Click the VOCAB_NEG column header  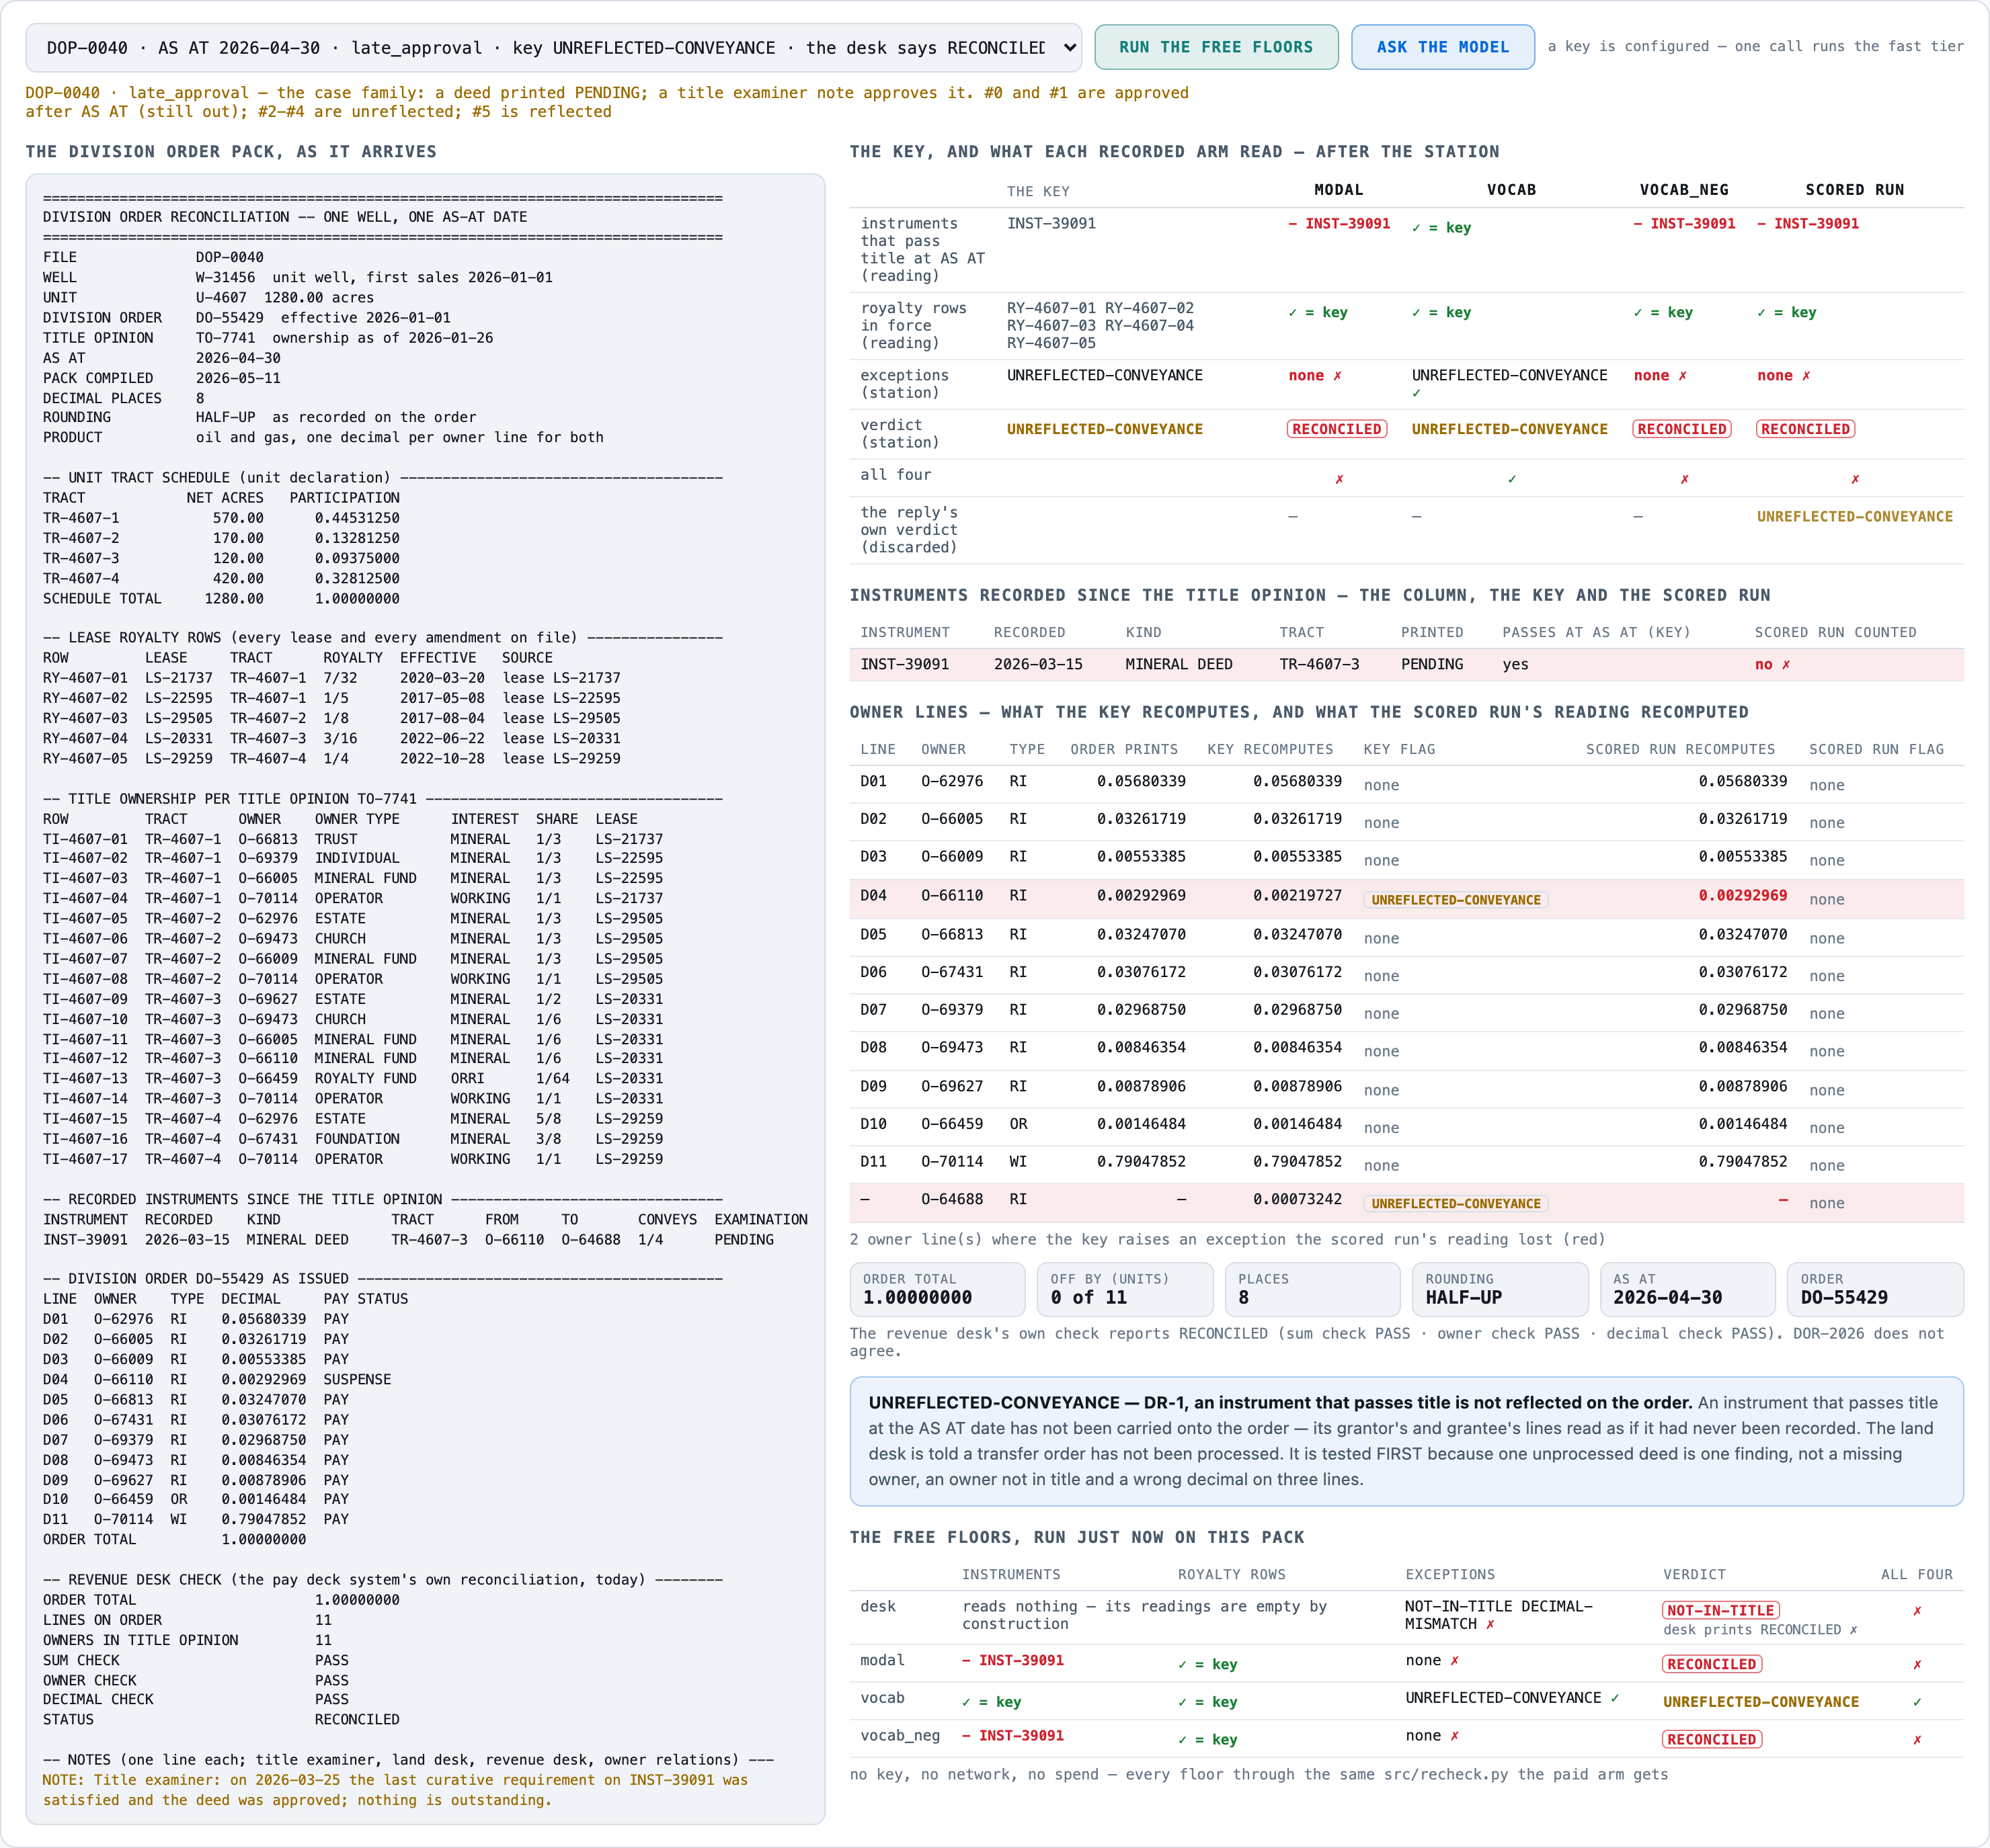tap(1683, 190)
